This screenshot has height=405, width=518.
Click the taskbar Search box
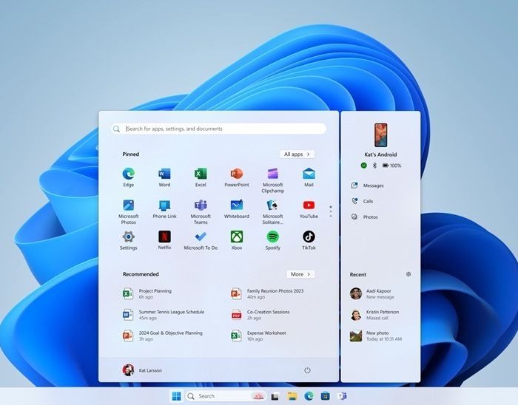coord(226,396)
